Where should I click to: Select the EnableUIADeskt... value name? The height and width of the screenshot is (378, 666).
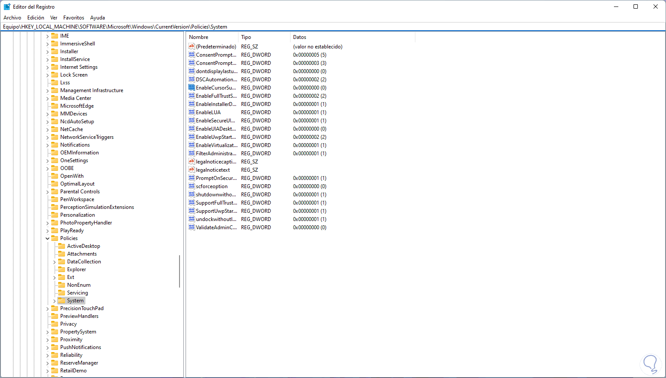coord(216,128)
